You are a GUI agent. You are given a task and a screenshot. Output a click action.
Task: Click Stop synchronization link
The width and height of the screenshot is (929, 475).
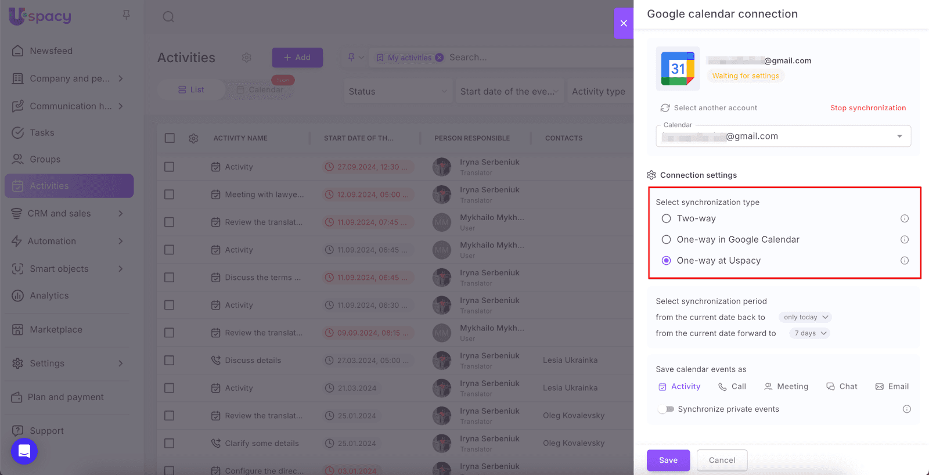coord(867,108)
